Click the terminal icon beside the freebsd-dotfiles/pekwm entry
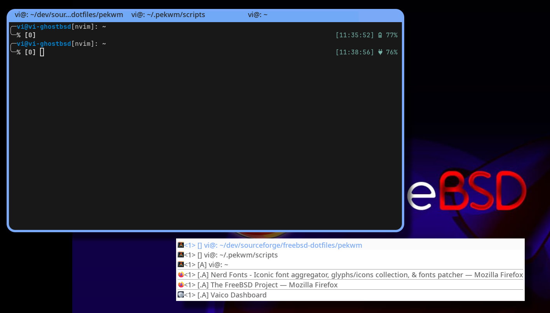 point(181,245)
